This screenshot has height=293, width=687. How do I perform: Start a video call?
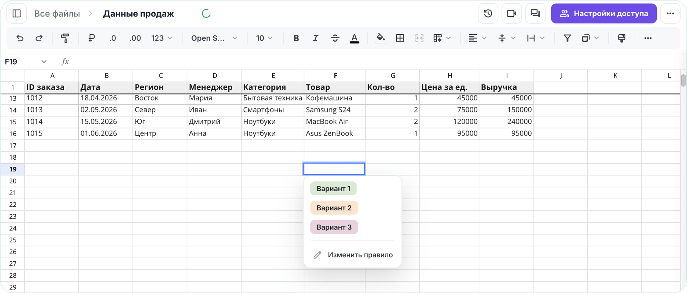click(x=512, y=13)
